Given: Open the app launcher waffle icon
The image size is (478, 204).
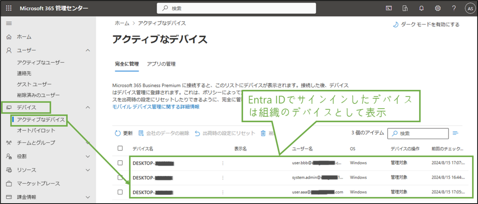Looking at the screenshot, I should (x=9, y=8).
